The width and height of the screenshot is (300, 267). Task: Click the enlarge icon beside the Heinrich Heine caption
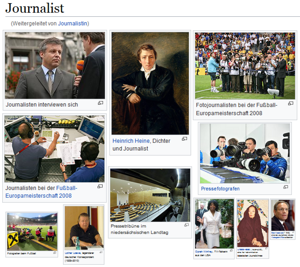184,139
